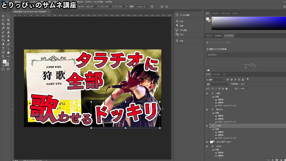286x161 pixels.
Task: Switch to the チャンネル tab
Action: click(217, 75)
